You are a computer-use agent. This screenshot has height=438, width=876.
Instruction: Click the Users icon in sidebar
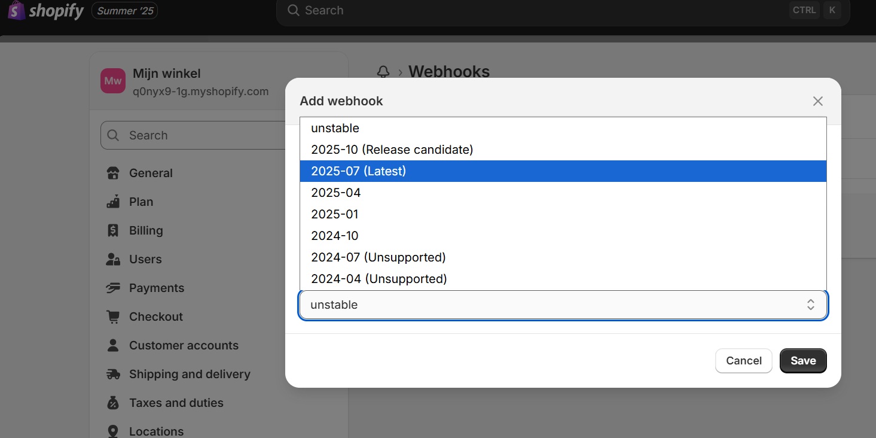click(x=113, y=260)
